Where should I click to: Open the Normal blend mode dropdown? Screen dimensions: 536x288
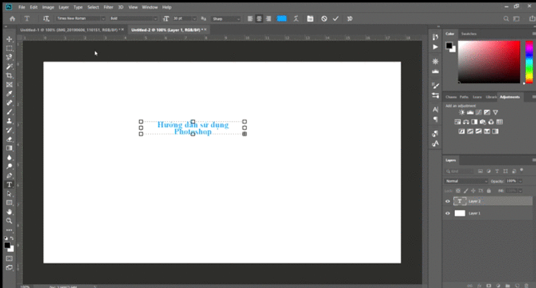466,181
